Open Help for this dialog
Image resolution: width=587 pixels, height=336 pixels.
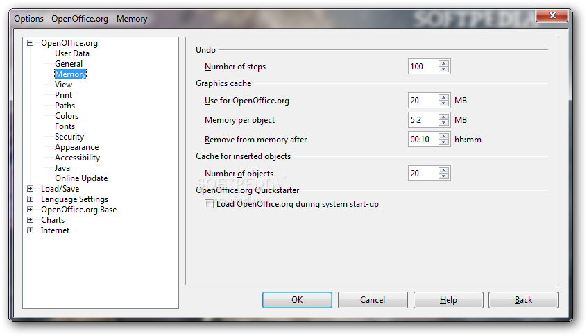pos(448,300)
